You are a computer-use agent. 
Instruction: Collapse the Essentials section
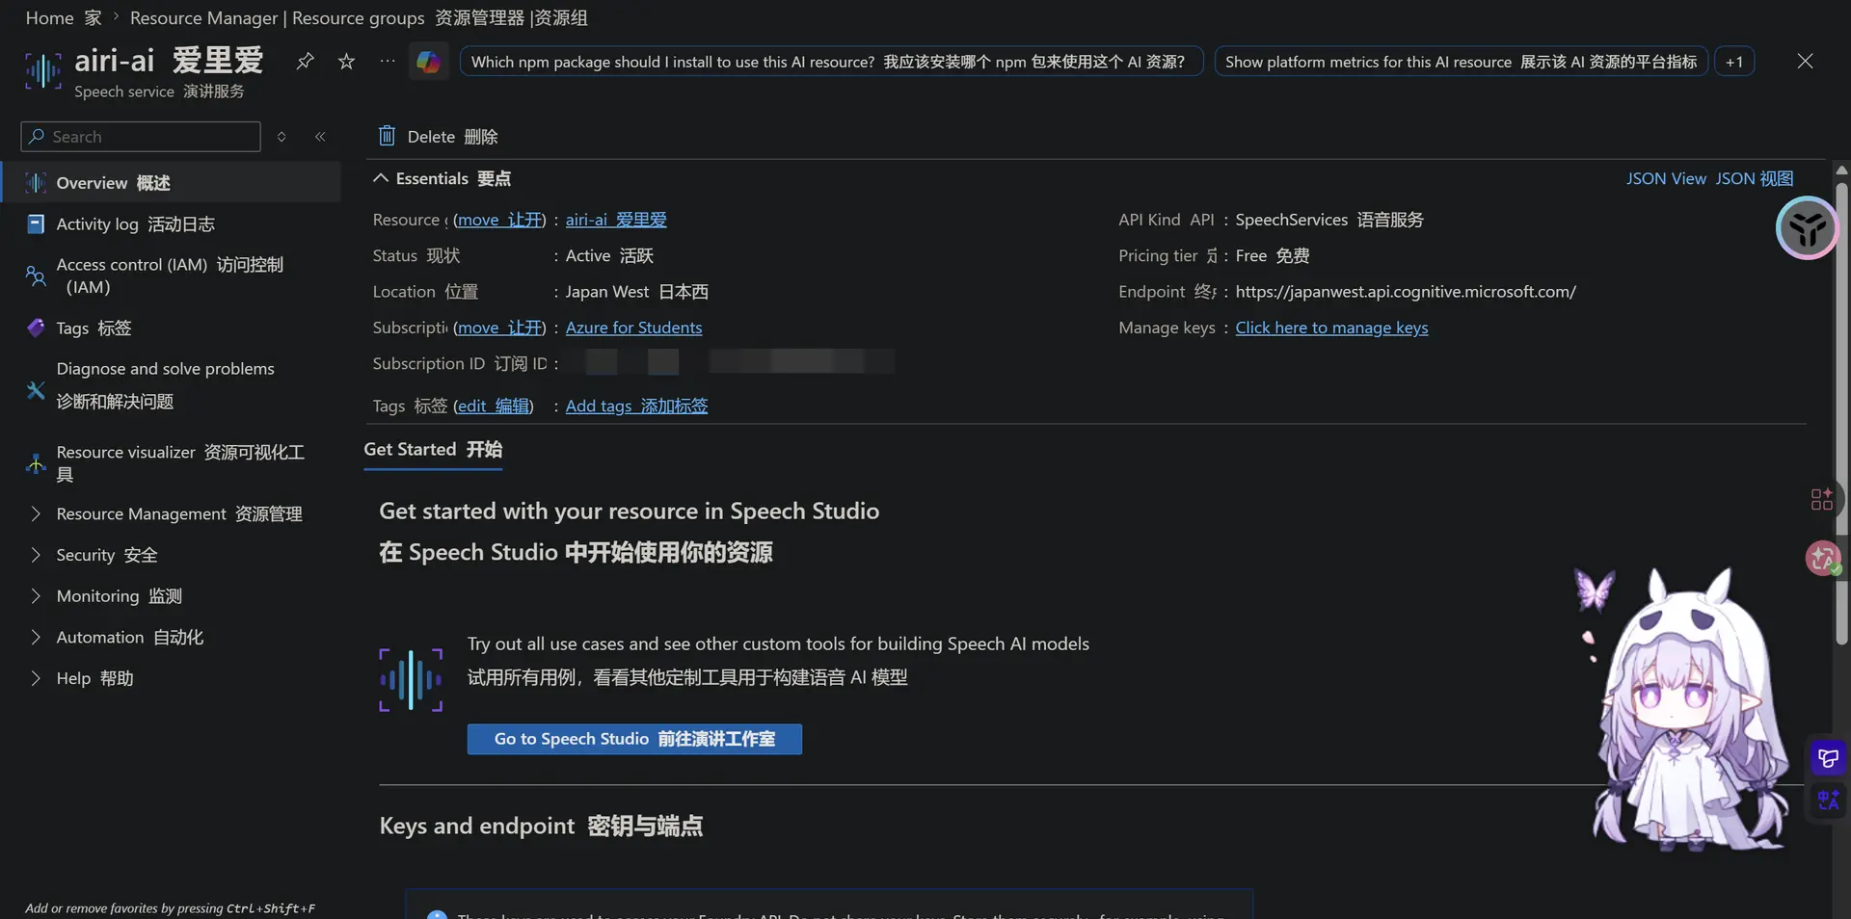click(381, 178)
